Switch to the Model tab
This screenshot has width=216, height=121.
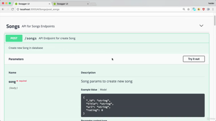103,90
